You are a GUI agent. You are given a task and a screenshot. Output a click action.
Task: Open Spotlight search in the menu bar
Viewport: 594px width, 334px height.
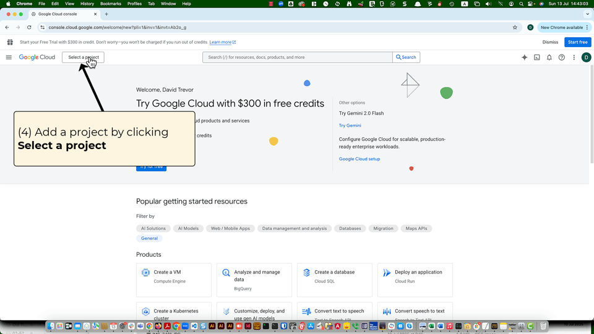(521, 4)
